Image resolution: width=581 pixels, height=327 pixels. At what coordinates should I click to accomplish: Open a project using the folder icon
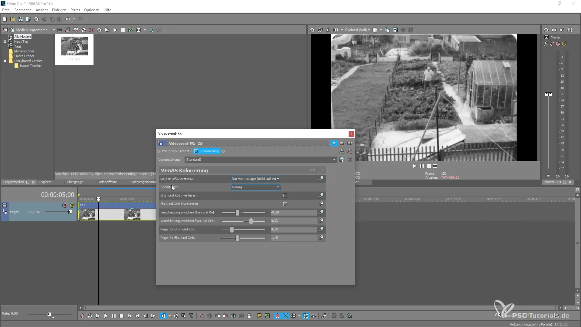[x=13, y=19]
